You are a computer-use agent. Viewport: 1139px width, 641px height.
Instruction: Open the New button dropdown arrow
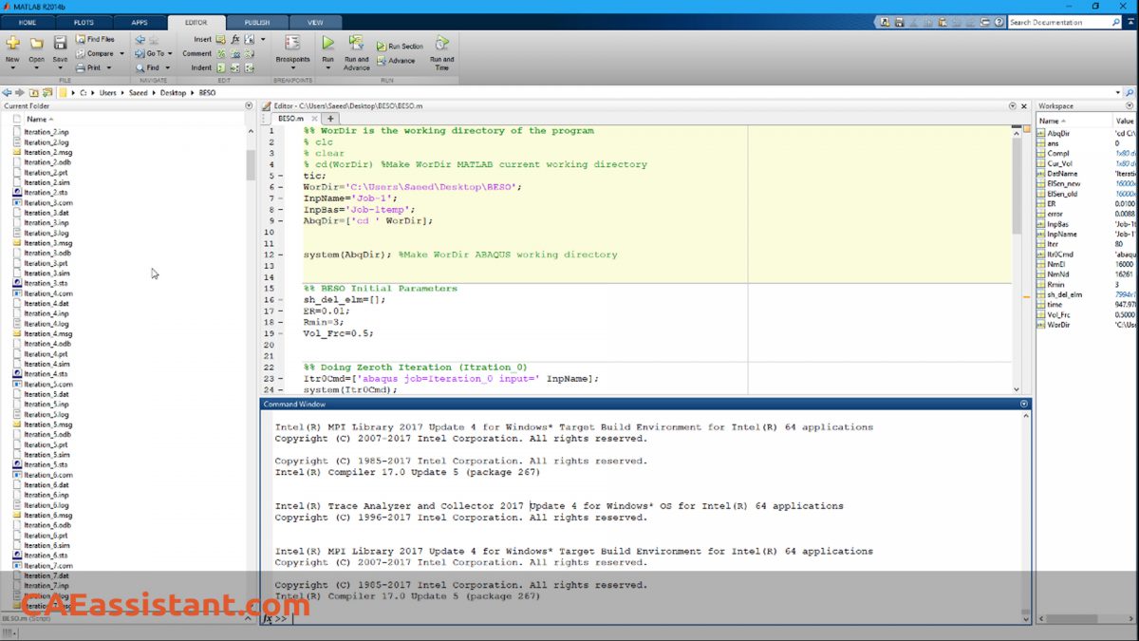pyautogui.click(x=13, y=67)
